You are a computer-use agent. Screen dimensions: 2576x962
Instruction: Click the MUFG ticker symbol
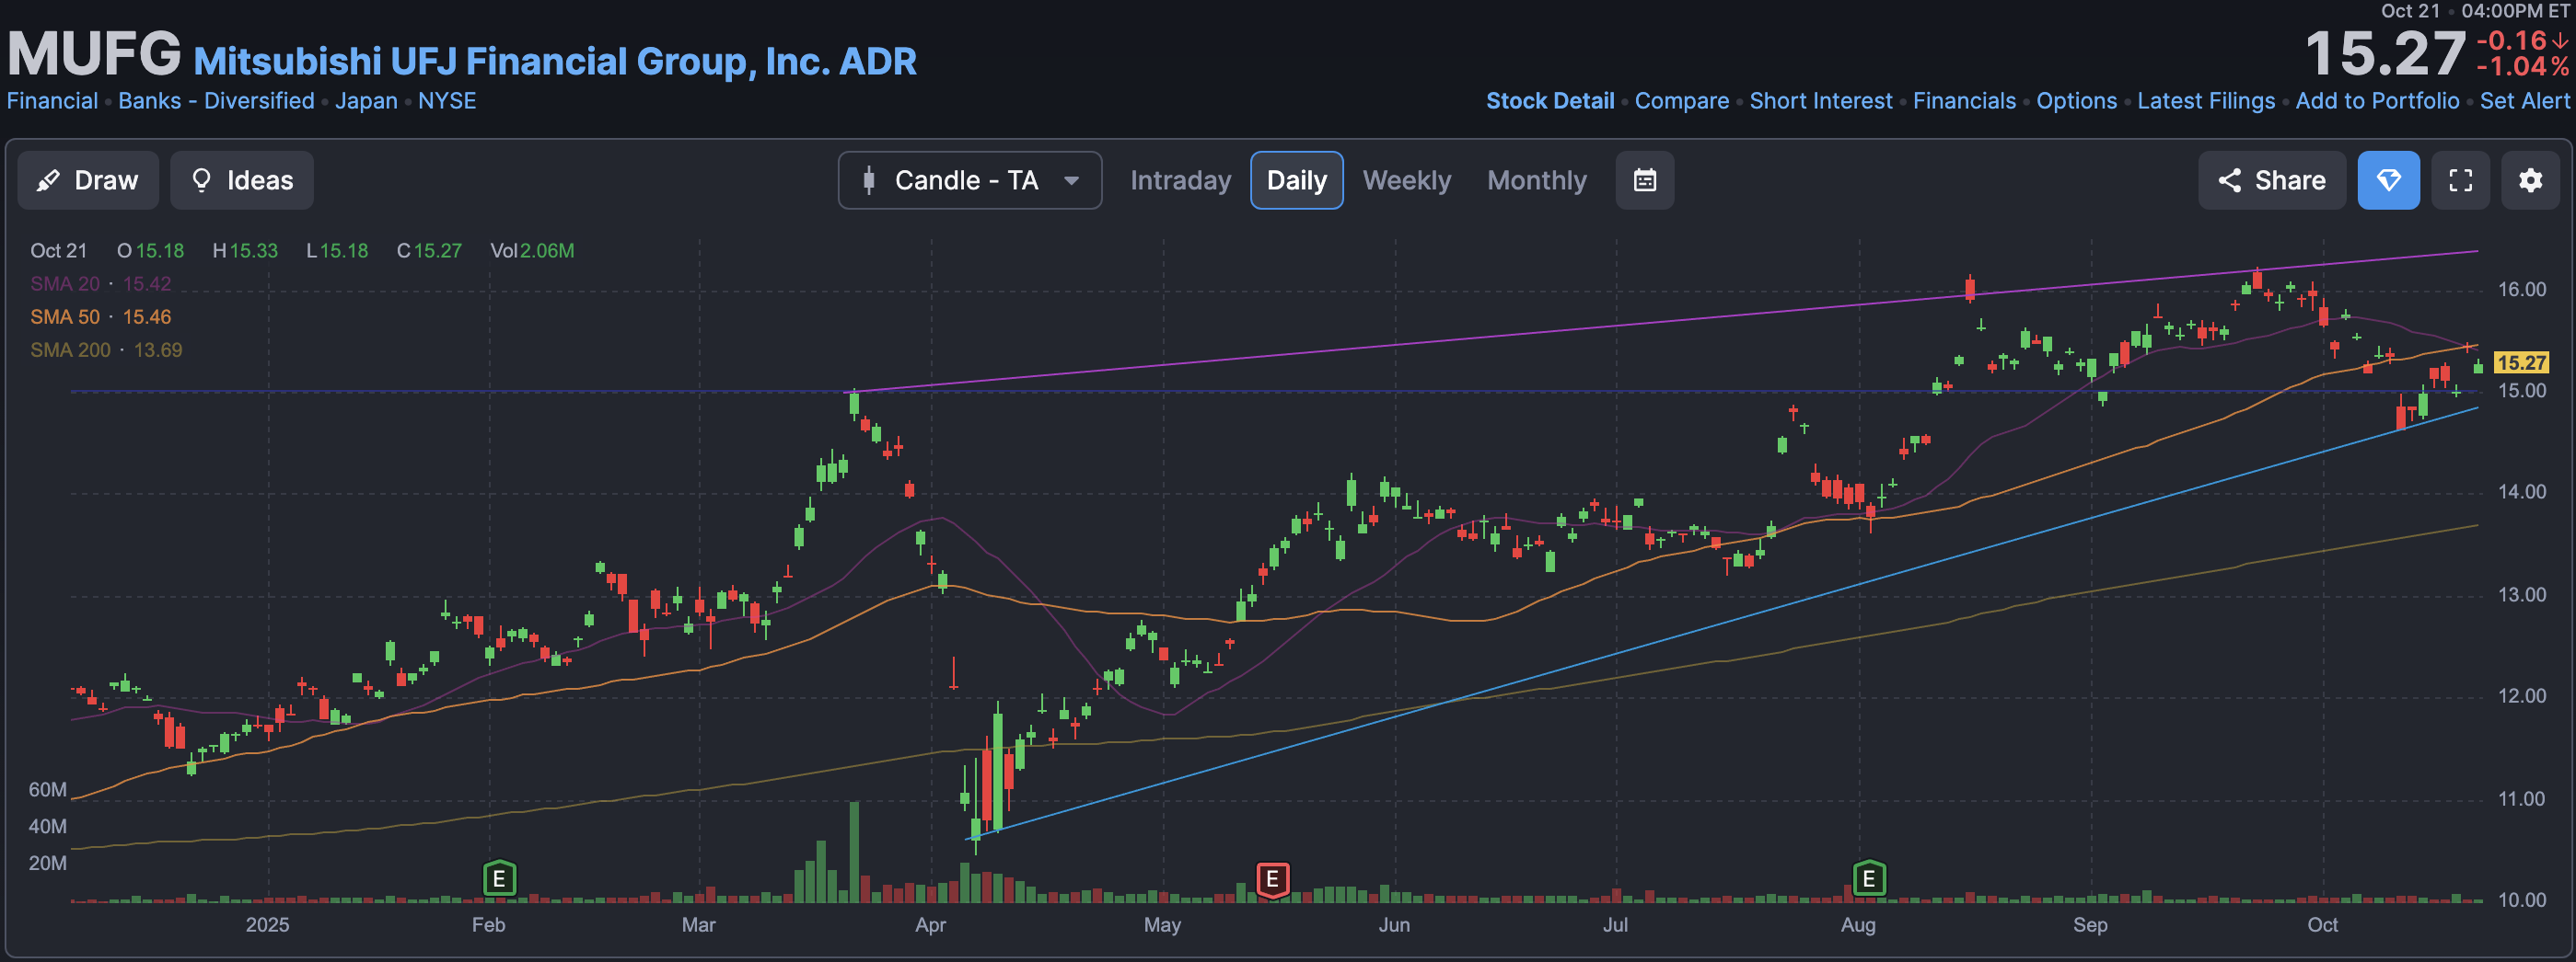click(94, 53)
